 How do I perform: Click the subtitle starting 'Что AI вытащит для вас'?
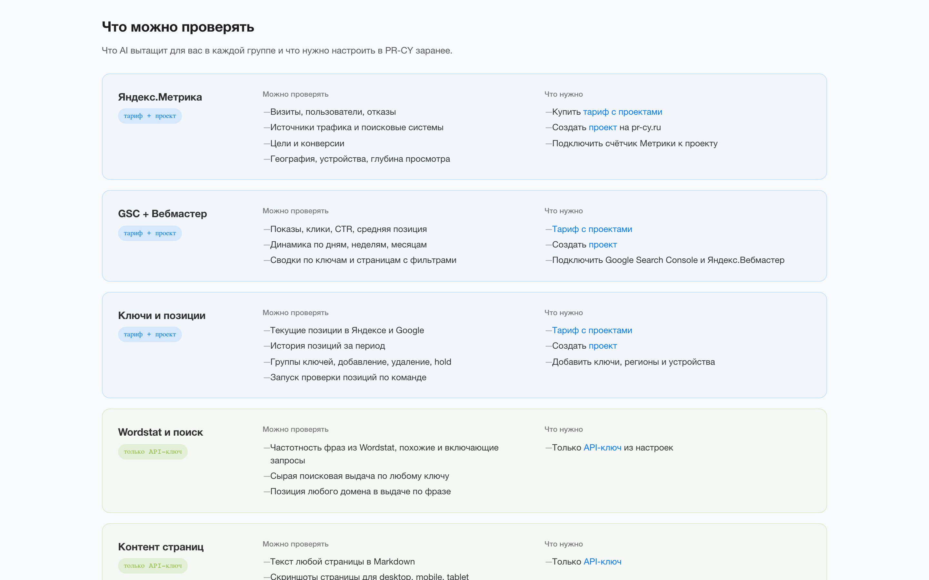[277, 51]
